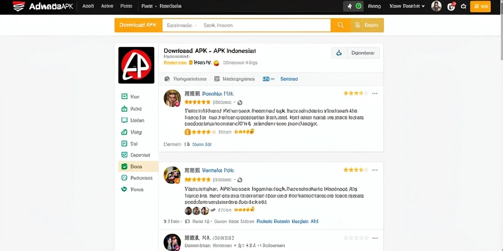Click the light-orange button right of the magnifier
Image resolution: width=503 pixels, height=251 pixels.
(367, 25)
